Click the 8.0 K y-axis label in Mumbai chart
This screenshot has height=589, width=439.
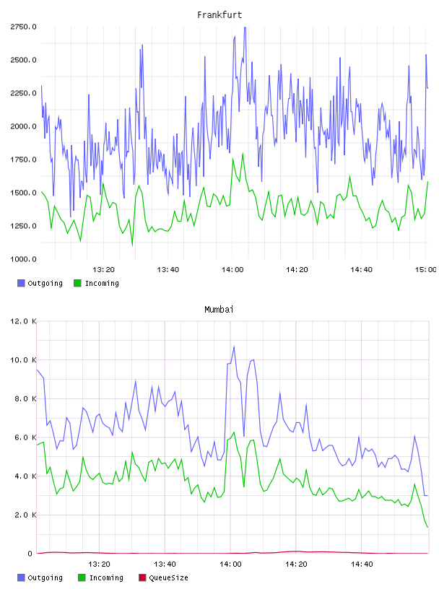coord(25,399)
